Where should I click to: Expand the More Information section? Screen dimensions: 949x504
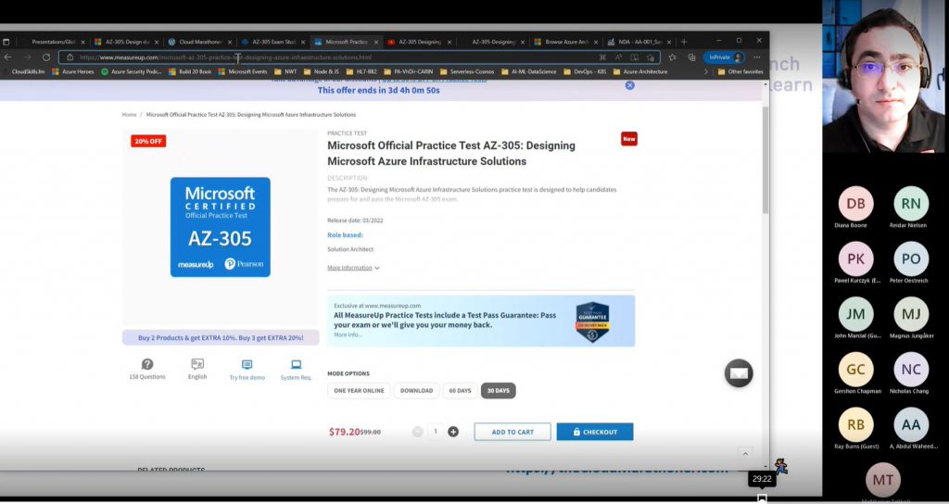coord(353,268)
